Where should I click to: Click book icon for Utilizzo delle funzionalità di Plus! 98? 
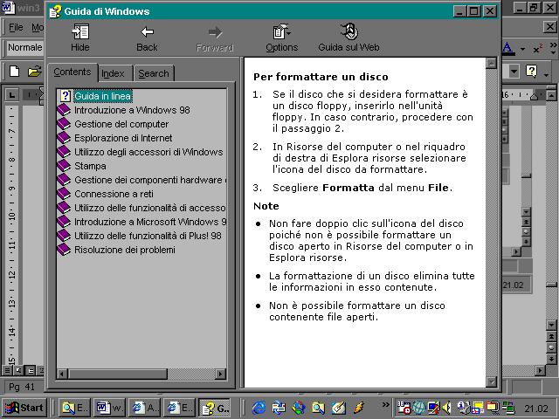[x=64, y=236]
